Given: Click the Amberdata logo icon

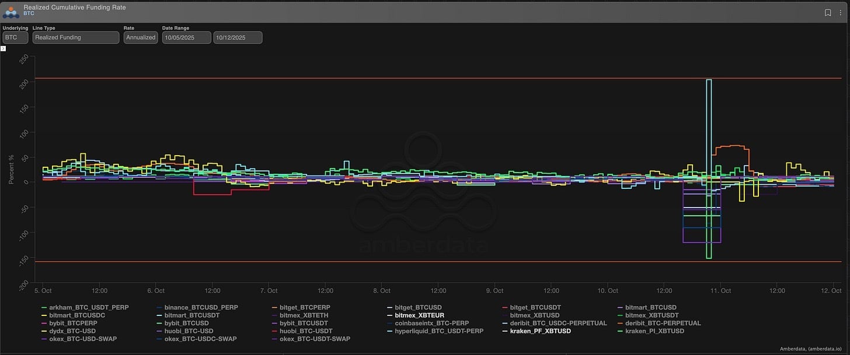Looking at the screenshot, I should click(x=11, y=10).
